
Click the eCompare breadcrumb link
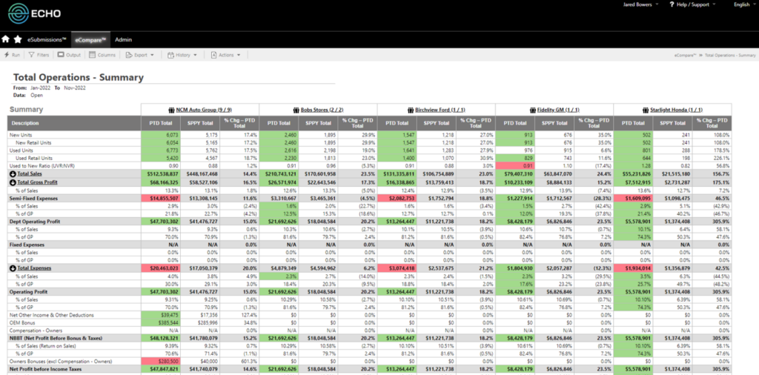click(685, 56)
